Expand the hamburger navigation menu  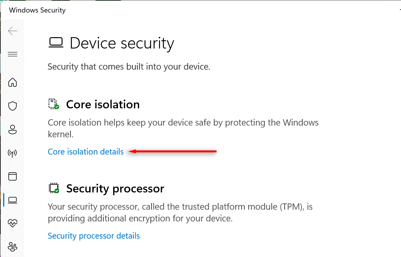tap(13, 54)
